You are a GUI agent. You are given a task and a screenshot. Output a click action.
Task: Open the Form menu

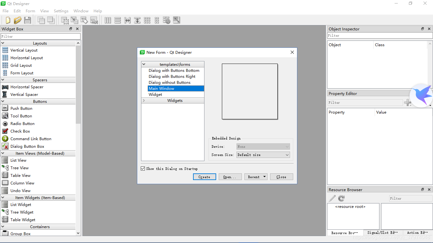tap(30, 11)
